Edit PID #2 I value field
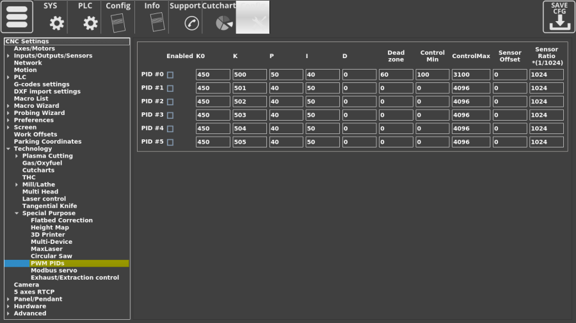 pos(323,101)
